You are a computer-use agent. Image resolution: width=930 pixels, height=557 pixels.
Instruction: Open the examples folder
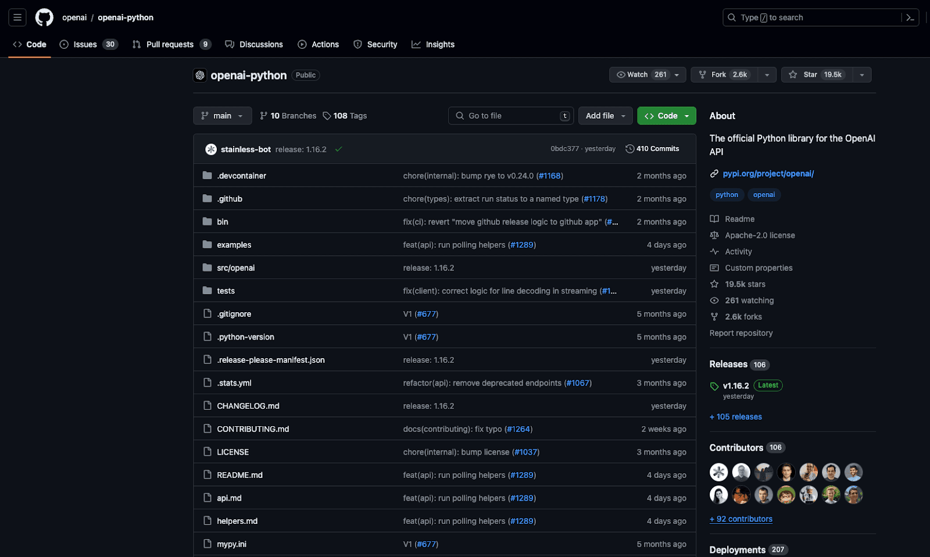click(x=234, y=245)
